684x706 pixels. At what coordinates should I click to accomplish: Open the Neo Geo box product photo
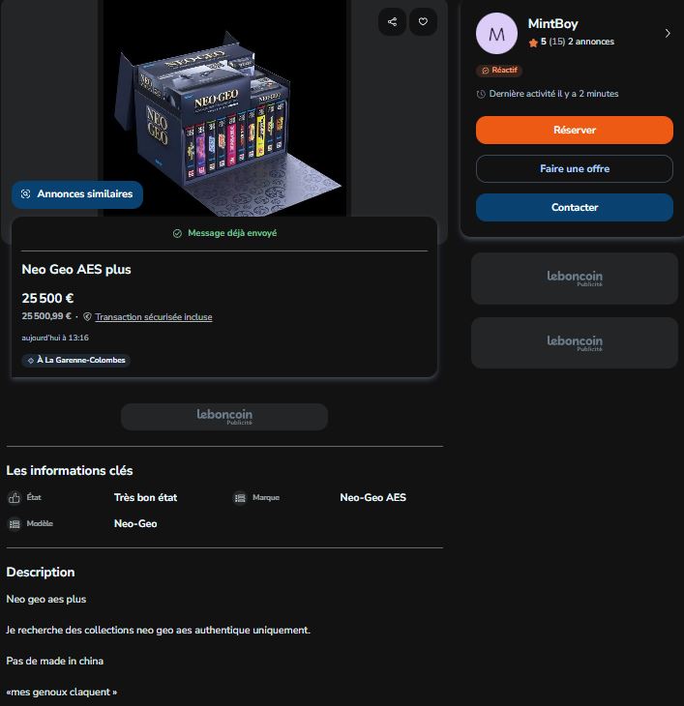pyautogui.click(x=225, y=108)
